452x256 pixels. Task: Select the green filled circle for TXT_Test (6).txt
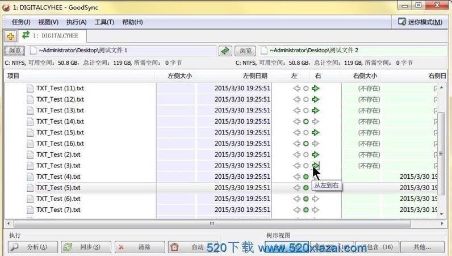(x=306, y=199)
